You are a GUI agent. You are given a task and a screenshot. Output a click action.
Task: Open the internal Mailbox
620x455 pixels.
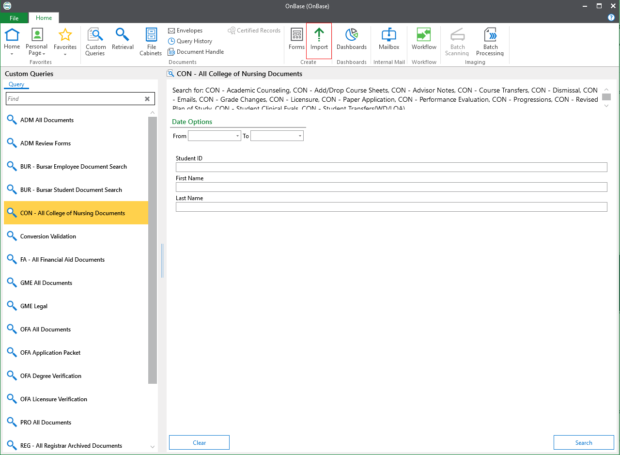tap(389, 39)
